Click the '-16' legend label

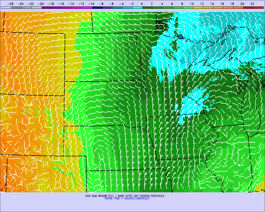point(61,4)
